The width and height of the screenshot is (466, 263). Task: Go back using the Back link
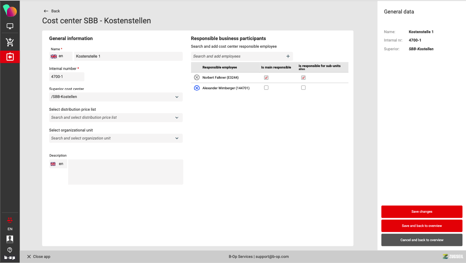(52, 11)
